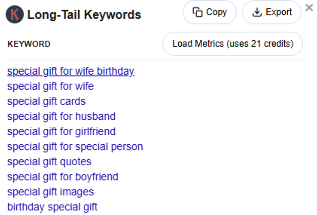317x215 pixels.
Task: Open the 'special gift for husband' link
Action: click(x=61, y=116)
